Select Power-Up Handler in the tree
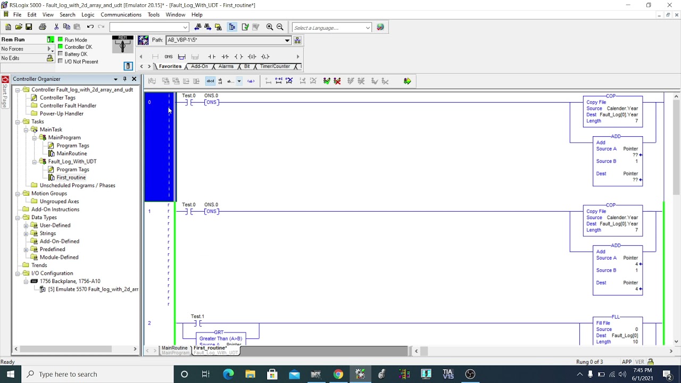The height and width of the screenshot is (383, 681). (62, 114)
